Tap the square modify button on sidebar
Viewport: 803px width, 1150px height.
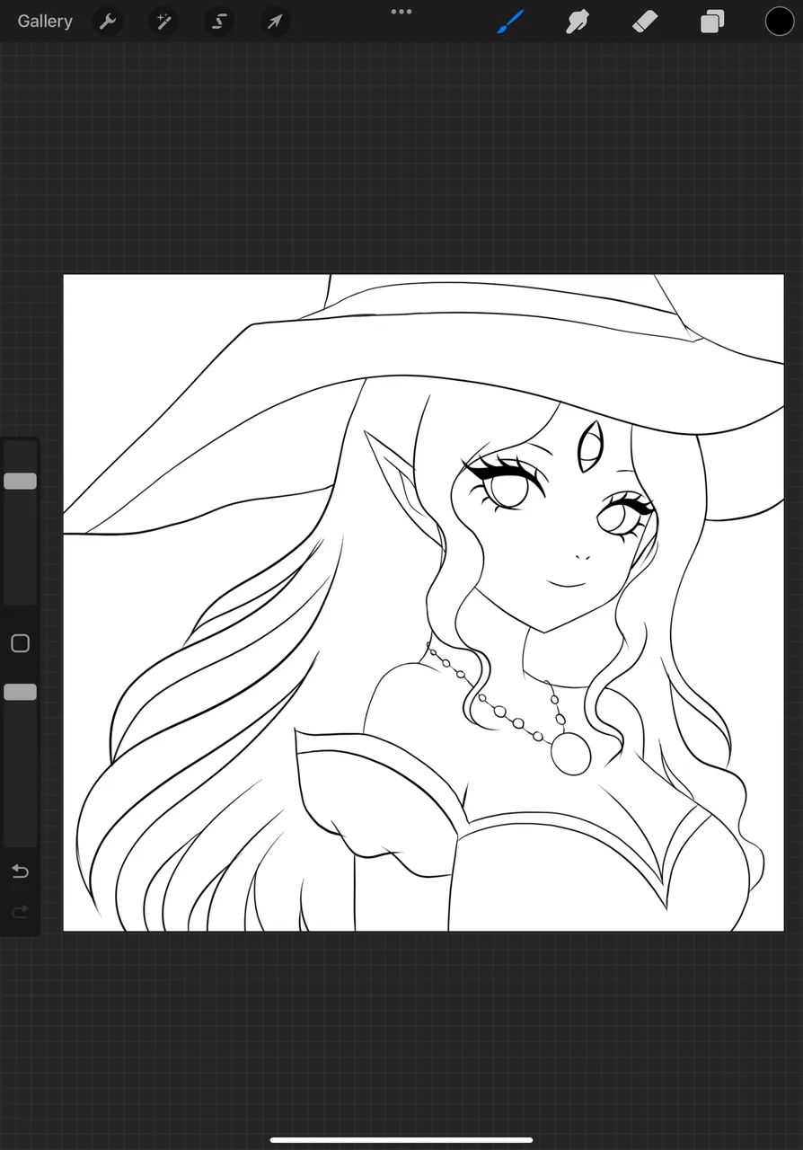(20, 643)
